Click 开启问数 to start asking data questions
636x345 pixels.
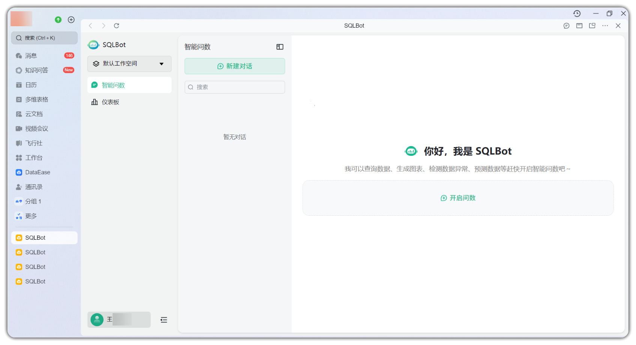point(457,198)
